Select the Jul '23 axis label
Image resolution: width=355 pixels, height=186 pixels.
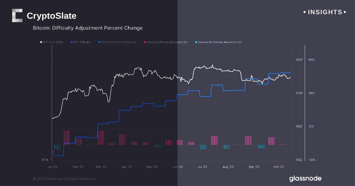pos(202,167)
